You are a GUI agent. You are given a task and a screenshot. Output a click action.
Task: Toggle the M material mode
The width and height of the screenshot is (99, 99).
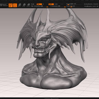click(43, 4)
